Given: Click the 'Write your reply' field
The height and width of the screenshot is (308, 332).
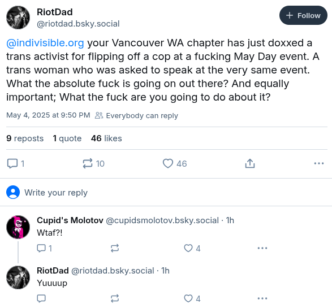Looking at the screenshot, I should (x=166, y=192).
